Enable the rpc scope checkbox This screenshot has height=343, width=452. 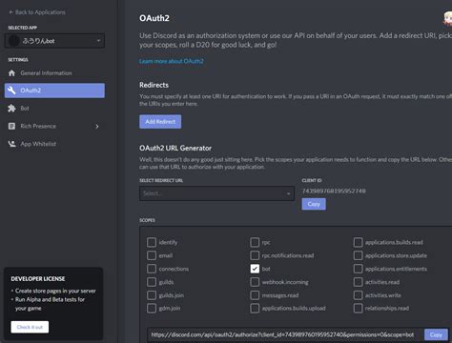click(x=255, y=242)
